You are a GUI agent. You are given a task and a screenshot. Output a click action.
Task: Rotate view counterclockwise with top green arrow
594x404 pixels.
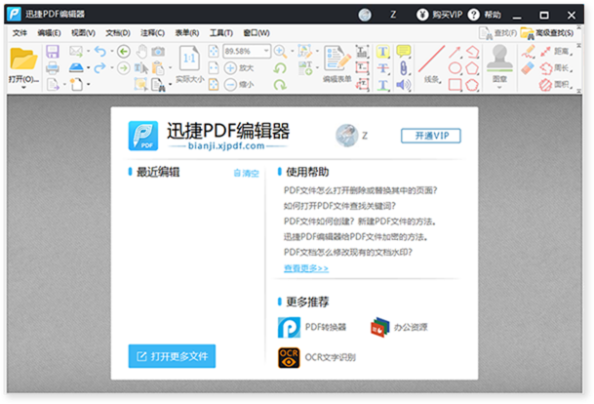[280, 68]
